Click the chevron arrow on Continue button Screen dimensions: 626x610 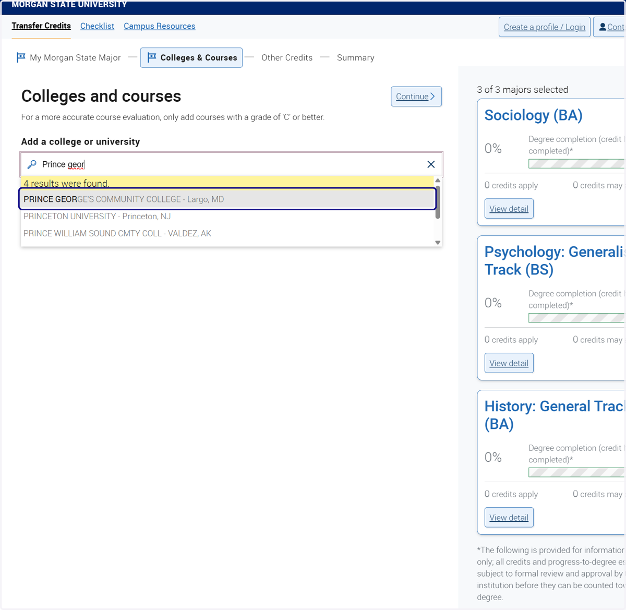tap(432, 97)
